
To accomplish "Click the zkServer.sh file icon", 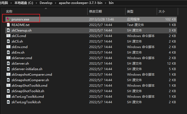I will tap(8, 63).
